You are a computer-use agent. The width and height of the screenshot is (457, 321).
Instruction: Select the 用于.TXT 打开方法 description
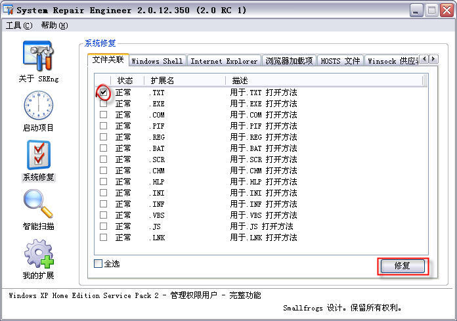pos(263,93)
